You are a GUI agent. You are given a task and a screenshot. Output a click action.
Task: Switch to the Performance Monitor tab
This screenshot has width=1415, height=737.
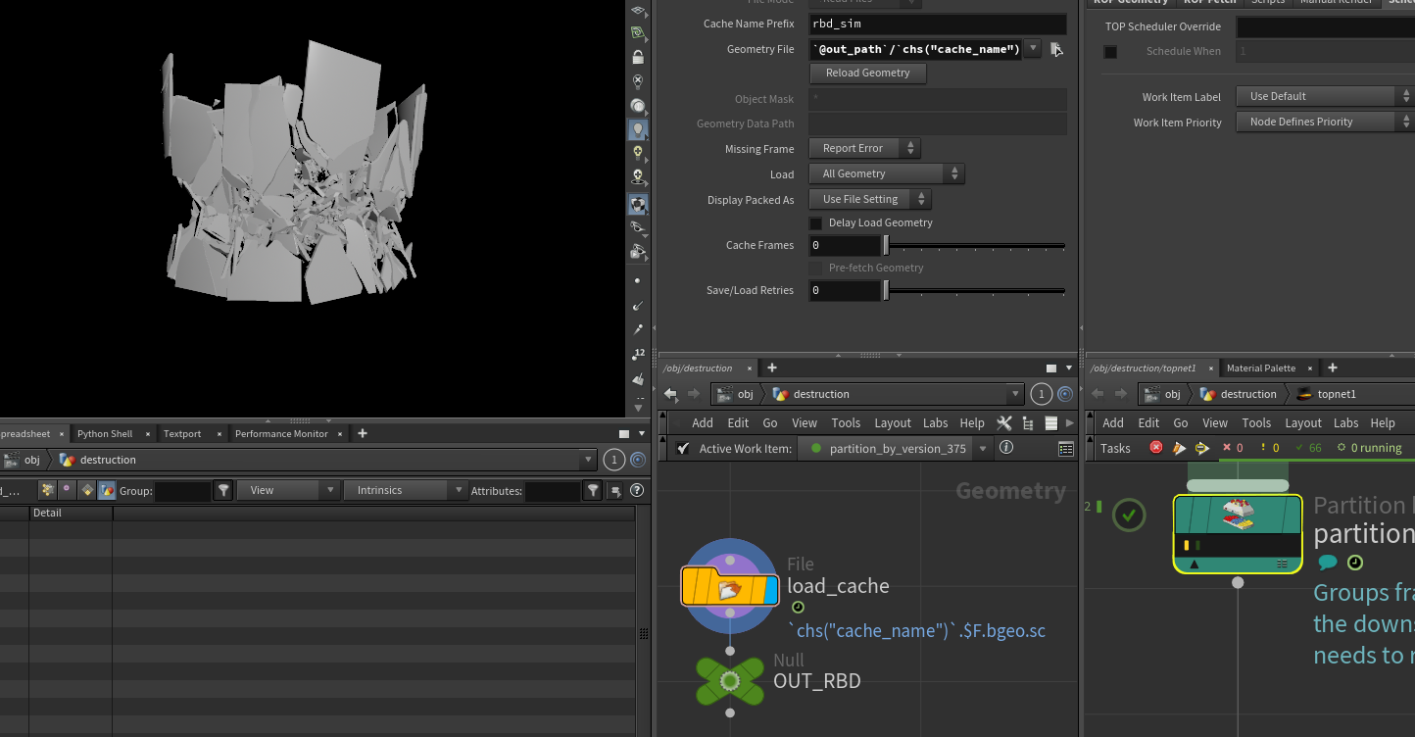281,433
